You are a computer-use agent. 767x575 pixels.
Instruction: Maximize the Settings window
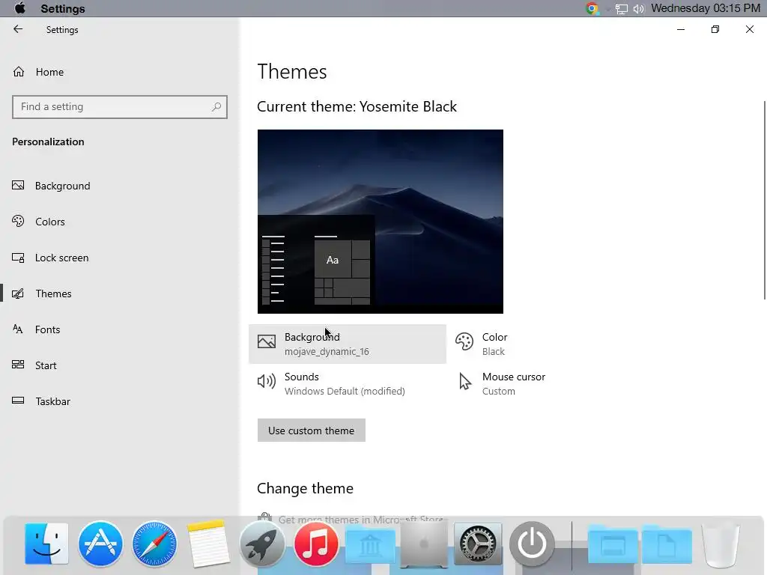coord(715,29)
